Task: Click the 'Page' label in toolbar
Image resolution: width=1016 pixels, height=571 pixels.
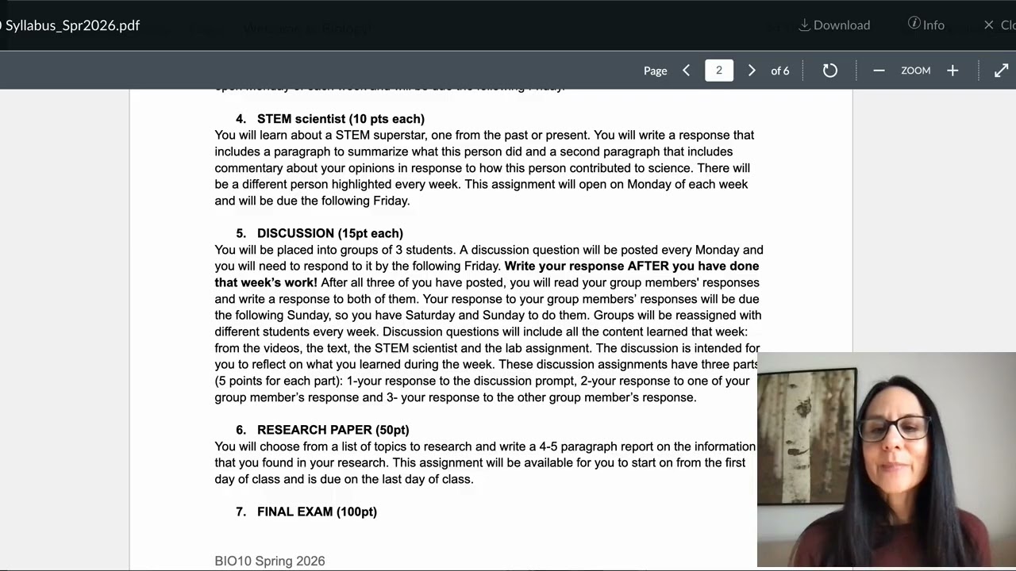Action: point(655,71)
